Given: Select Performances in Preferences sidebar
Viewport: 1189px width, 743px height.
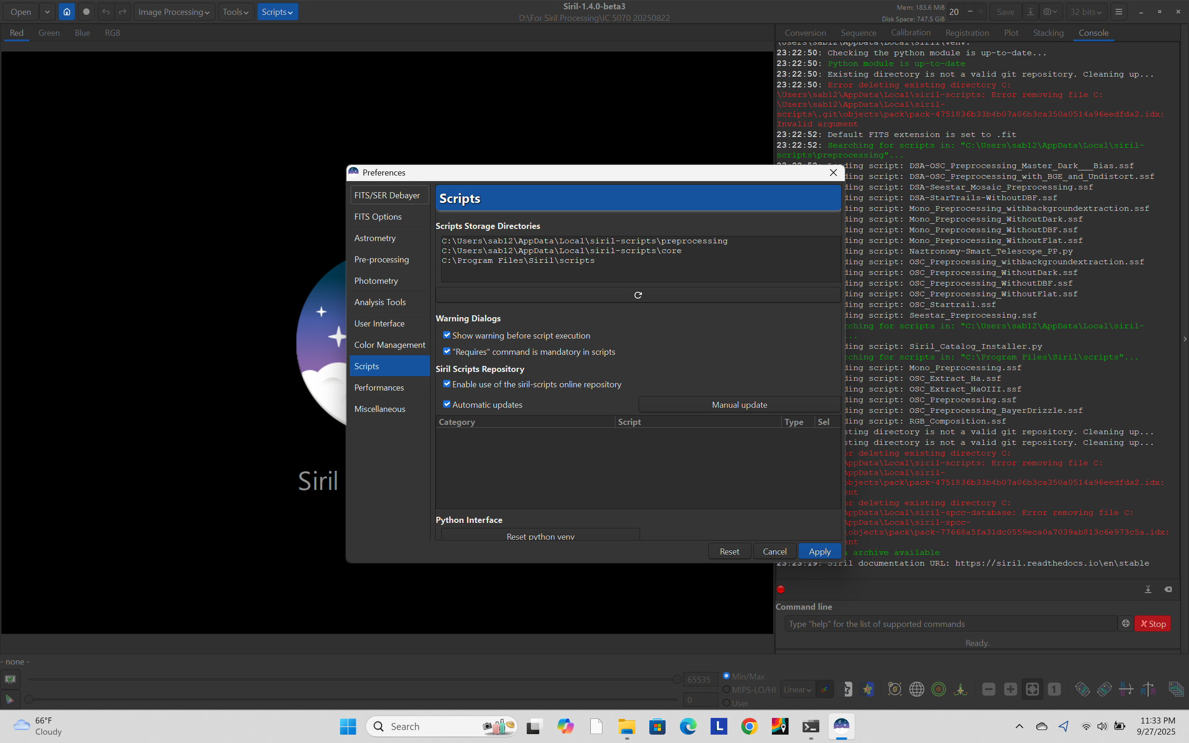Looking at the screenshot, I should click(x=379, y=388).
